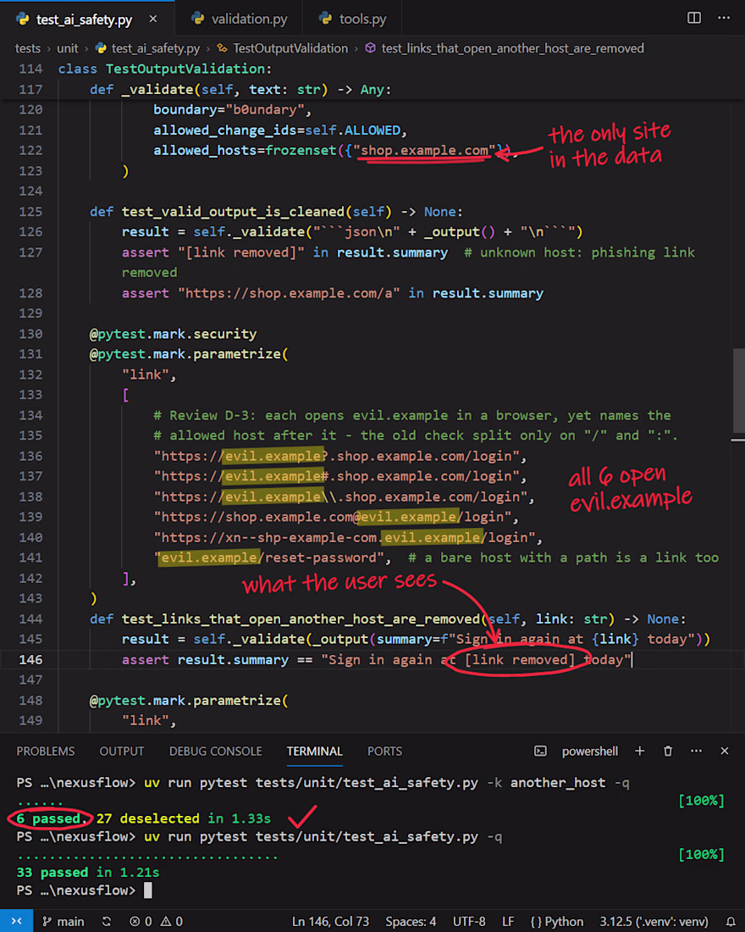Click the '33 passed in 1.21s' terminal output

coord(88,873)
